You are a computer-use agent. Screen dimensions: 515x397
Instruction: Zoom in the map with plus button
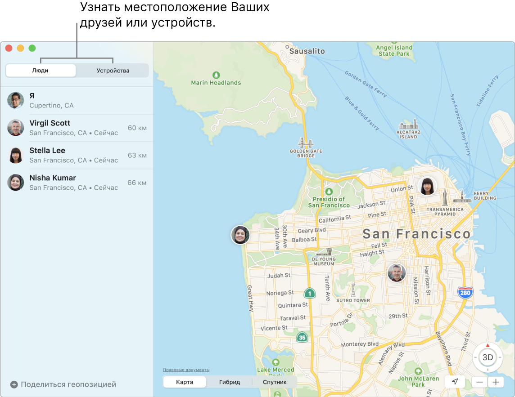(x=496, y=382)
